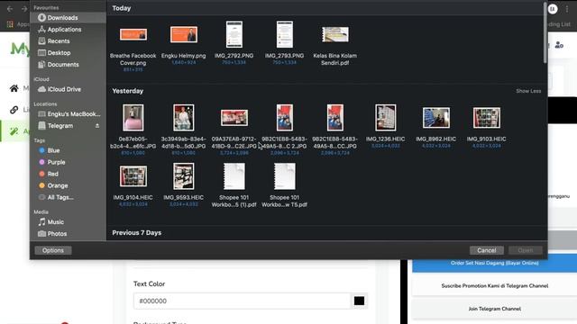This screenshot has width=577, height=324.
Task: Cancel the file dialog
Action: tap(487, 250)
